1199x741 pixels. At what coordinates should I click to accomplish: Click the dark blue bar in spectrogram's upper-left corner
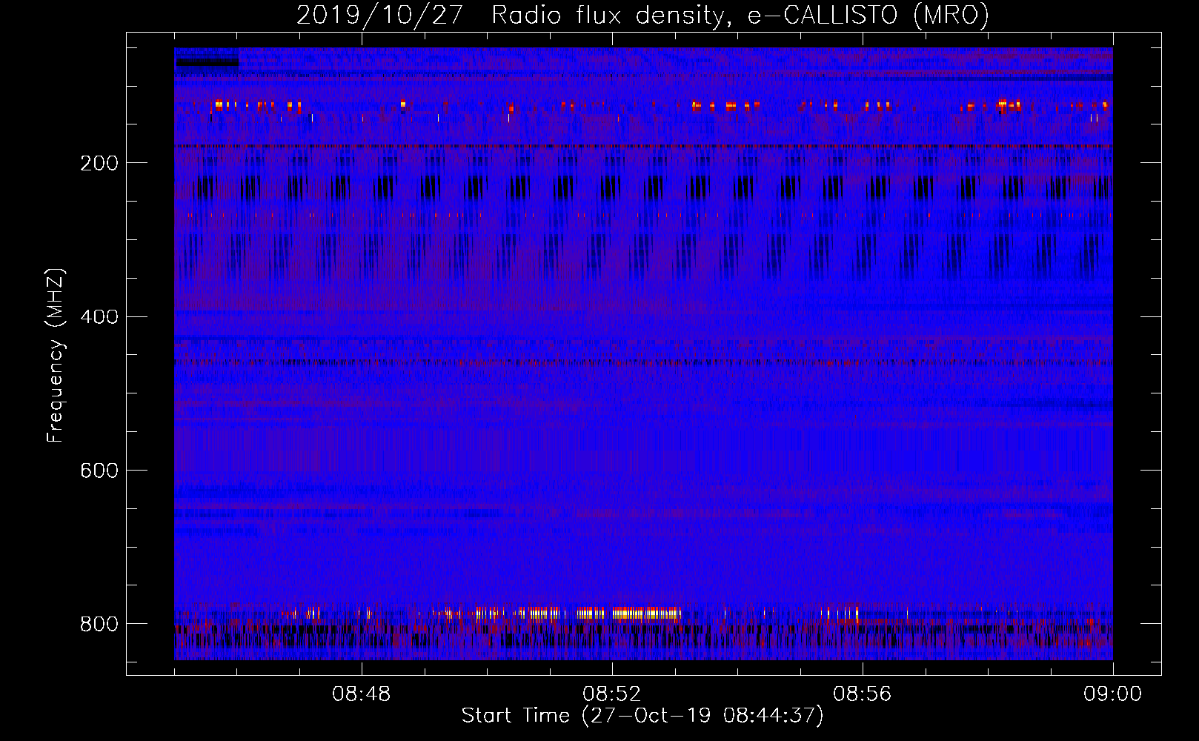(x=207, y=63)
